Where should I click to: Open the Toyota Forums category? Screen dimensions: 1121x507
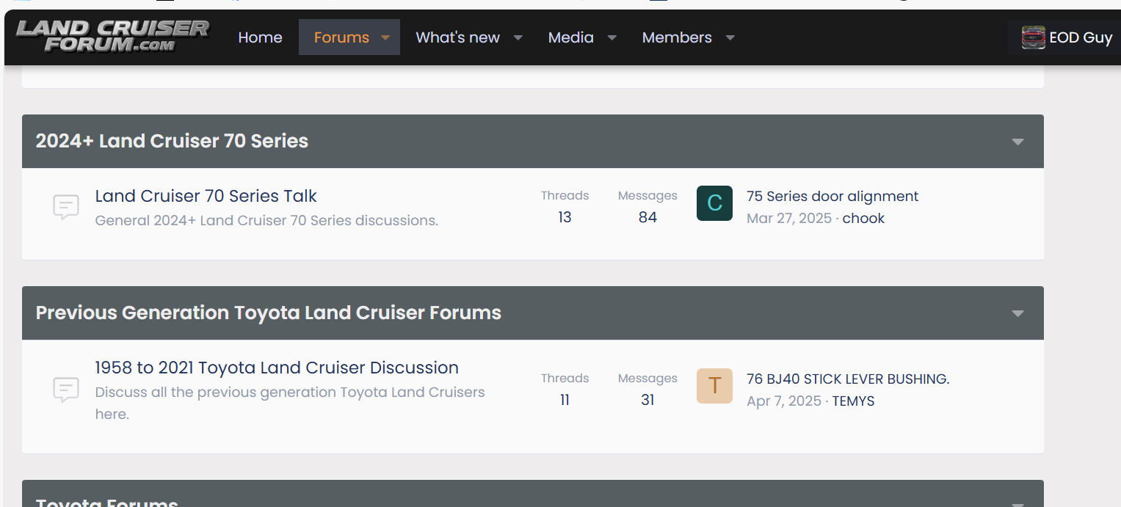(x=107, y=502)
